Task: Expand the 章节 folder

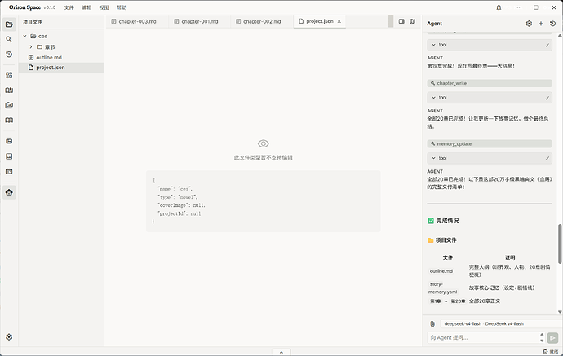Action: click(x=31, y=47)
